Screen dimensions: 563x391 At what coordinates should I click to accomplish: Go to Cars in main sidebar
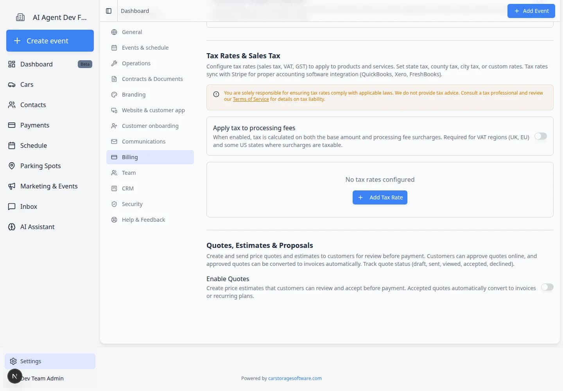(50, 84)
